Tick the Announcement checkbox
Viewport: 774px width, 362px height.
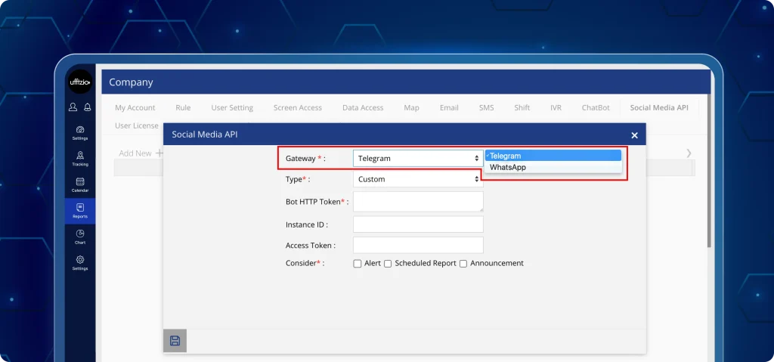(x=463, y=264)
